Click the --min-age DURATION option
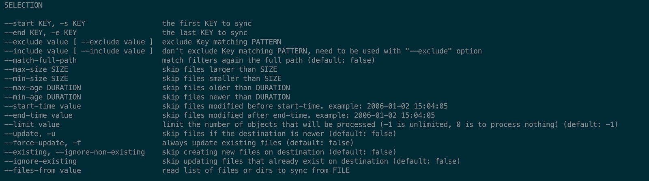Viewport: 649px width, 181px height. point(43,97)
